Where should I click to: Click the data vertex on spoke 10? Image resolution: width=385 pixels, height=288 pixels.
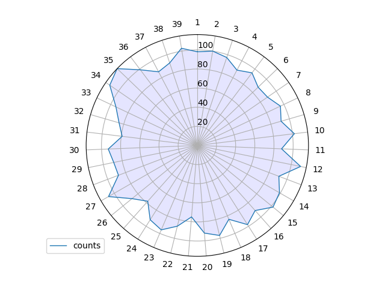coord(294,134)
